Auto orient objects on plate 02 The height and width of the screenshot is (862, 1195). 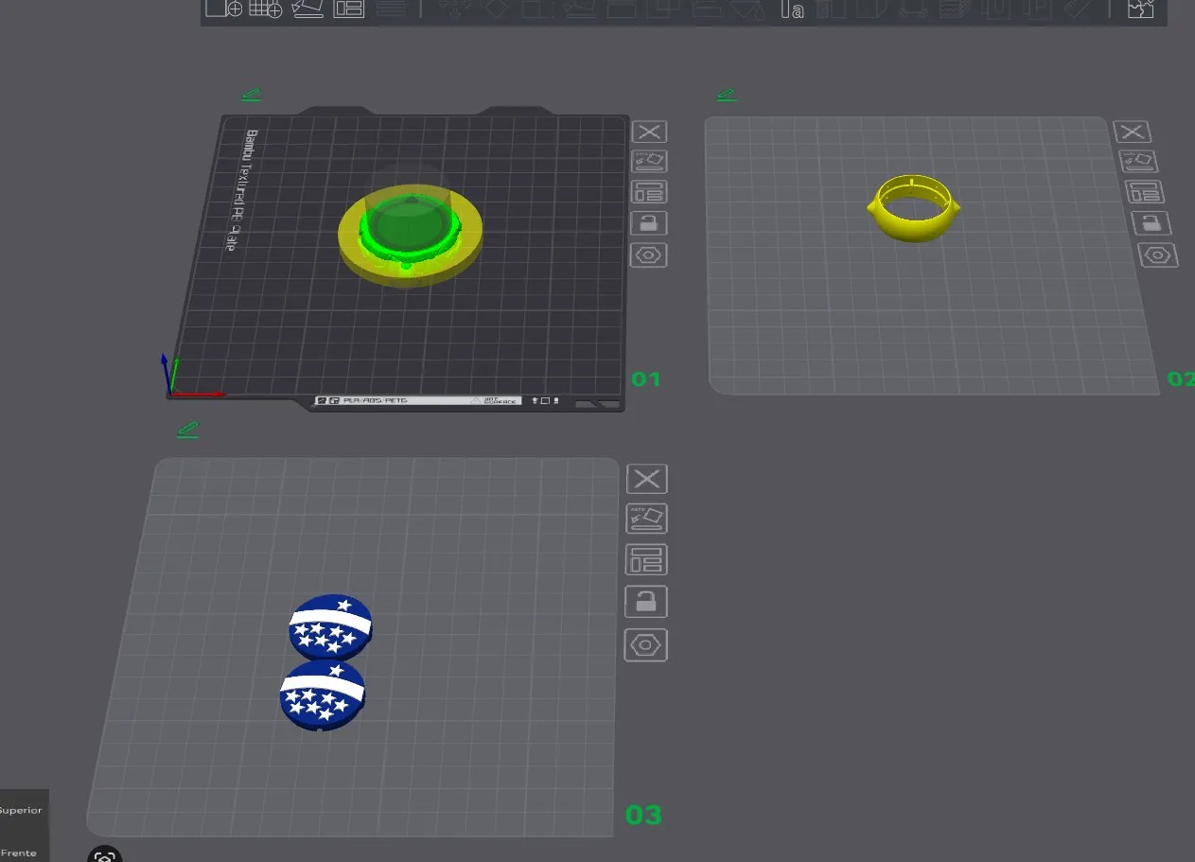coord(1136,161)
